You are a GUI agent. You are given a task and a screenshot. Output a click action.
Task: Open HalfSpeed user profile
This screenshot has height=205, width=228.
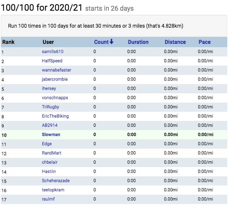[52, 61]
